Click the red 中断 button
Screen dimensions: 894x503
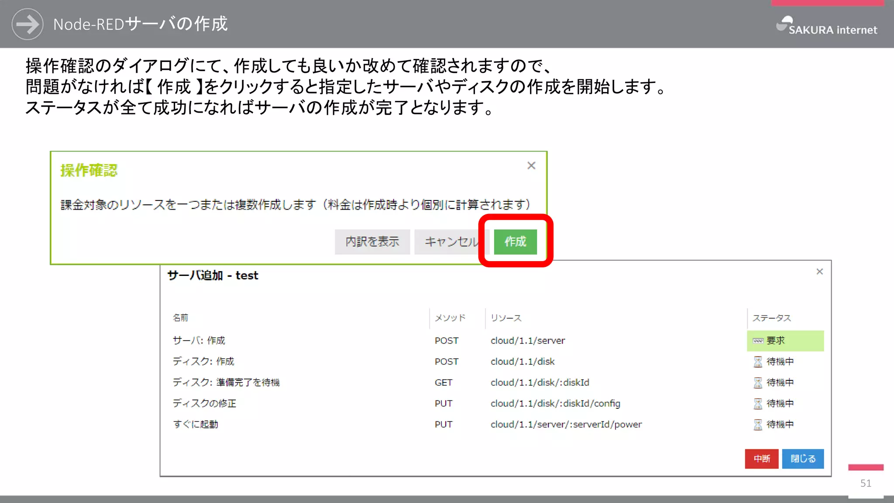click(762, 458)
